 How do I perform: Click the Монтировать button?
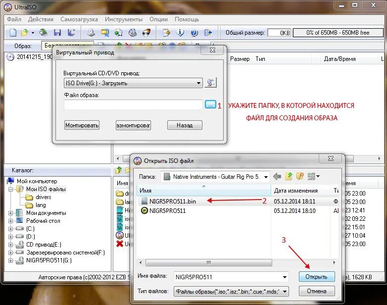point(82,125)
